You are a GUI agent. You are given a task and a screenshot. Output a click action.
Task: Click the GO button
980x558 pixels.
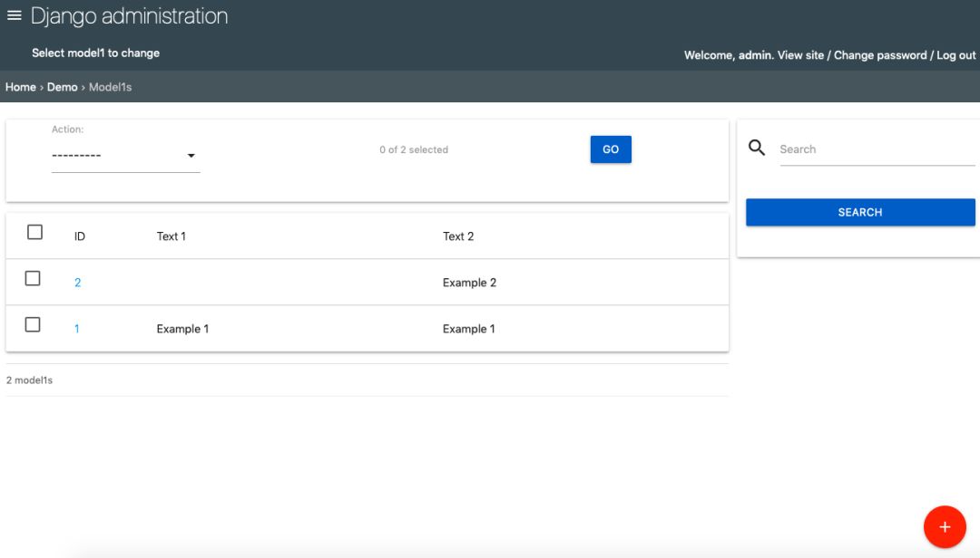pos(611,149)
